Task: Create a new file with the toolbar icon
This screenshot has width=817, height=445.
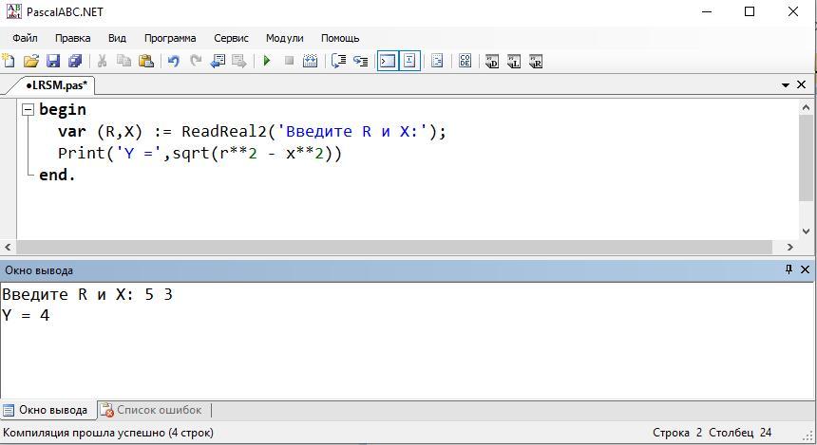Action: (x=9, y=61)
